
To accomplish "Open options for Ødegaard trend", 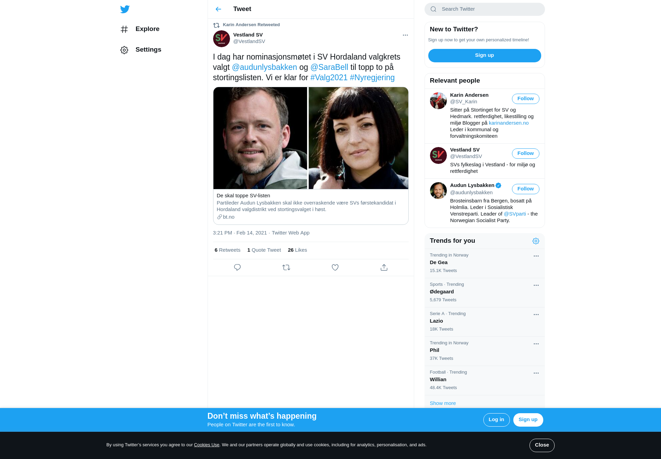I will [536, 285].
